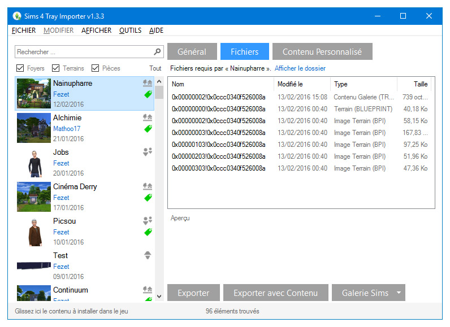Click the green tag icon on Cinéma Derry

(x=148, y=198)
